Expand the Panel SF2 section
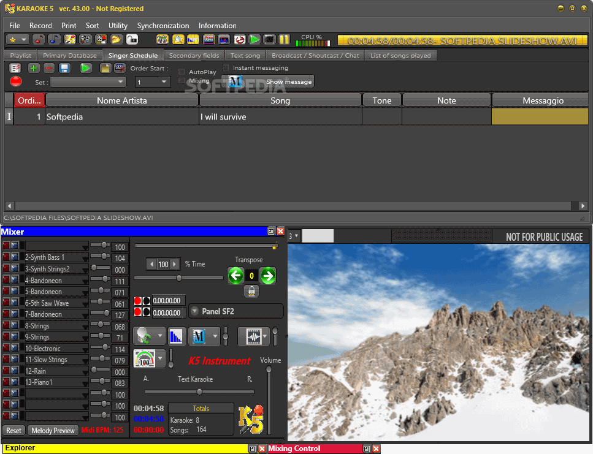The width and height of the screenshot is (593, 454). 195,311
